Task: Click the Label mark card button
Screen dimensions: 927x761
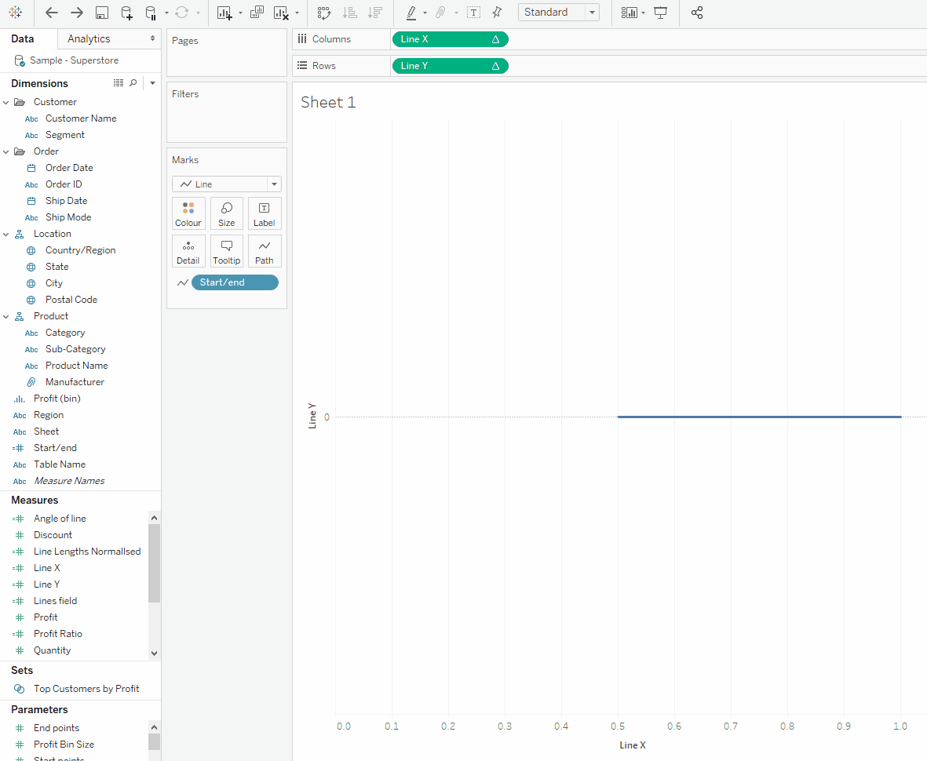Action: point(265,214)
